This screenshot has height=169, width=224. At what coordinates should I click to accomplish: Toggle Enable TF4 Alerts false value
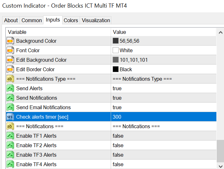pyautogui.click(x=118, y=164)
